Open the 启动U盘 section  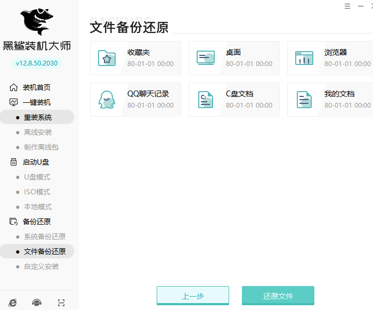36,162
